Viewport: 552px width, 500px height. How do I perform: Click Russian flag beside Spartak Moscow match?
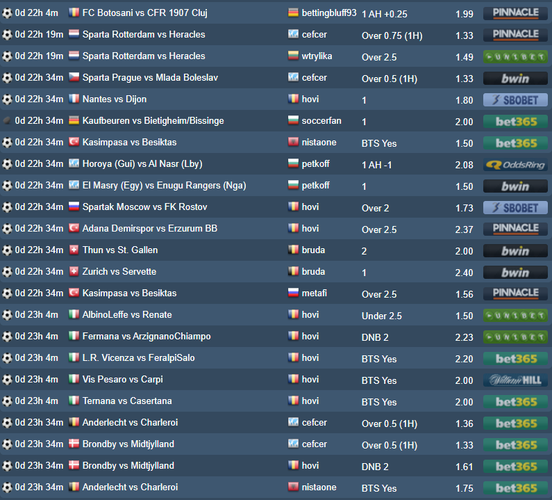(74, 207)
